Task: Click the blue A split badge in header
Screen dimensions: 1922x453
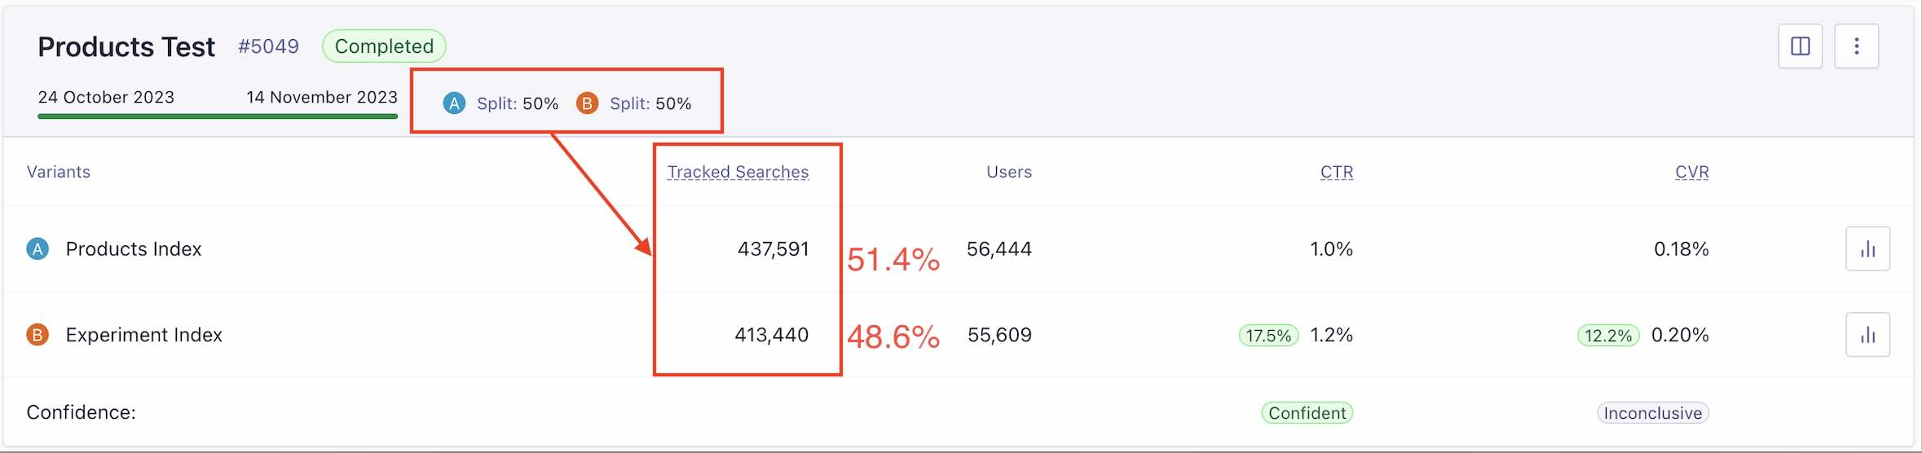Action: [454, 103]
